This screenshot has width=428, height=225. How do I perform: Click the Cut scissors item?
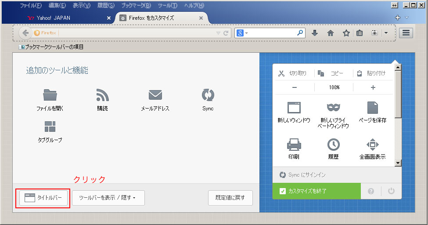(x=293, y=73)
